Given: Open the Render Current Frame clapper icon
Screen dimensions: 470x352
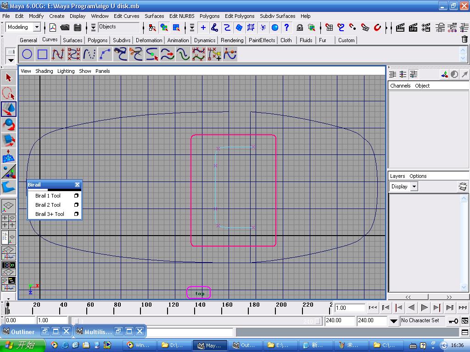Looking at the screenshot, I should (x=400, y=27).
